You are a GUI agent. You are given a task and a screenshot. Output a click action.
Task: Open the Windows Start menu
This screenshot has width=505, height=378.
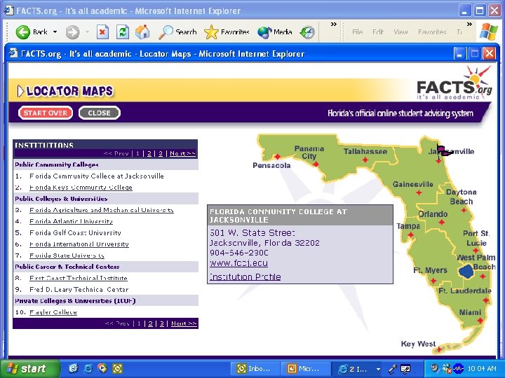(29, 368)
